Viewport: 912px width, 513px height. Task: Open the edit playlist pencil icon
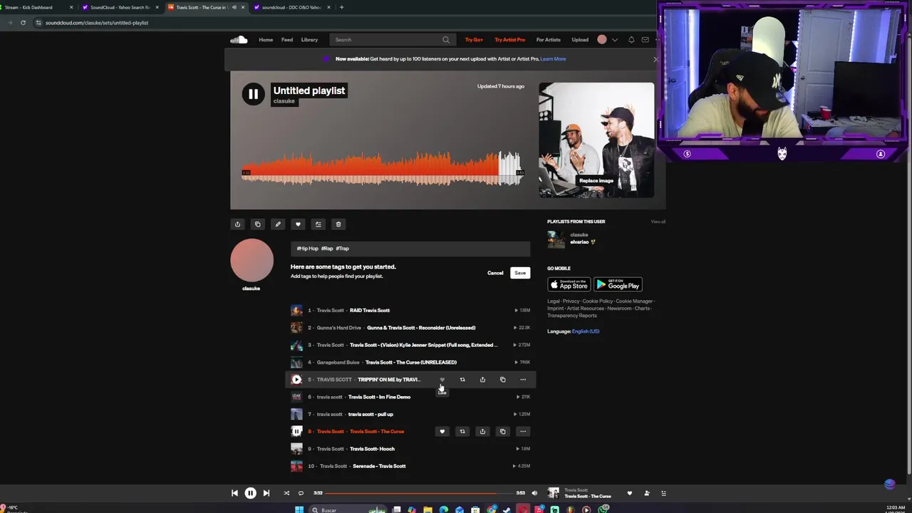tap(278, 224)
